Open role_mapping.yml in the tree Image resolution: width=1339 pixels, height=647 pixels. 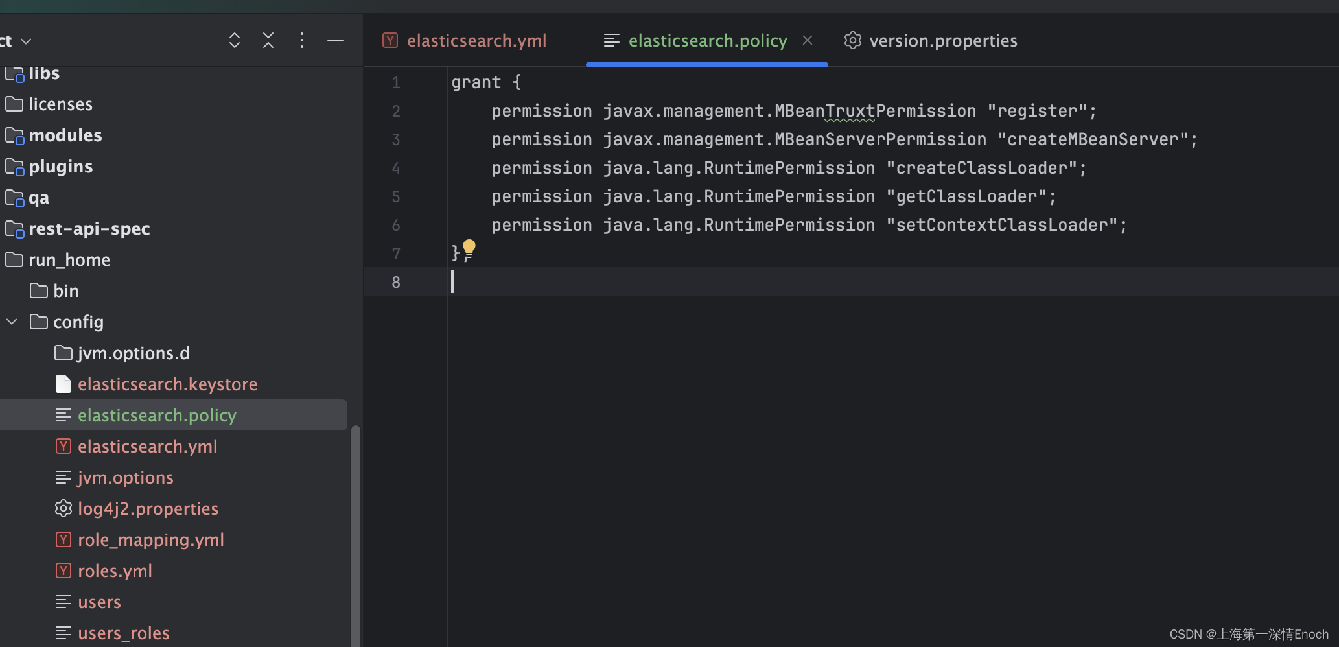pyautogui.click(x=151, y=540)
